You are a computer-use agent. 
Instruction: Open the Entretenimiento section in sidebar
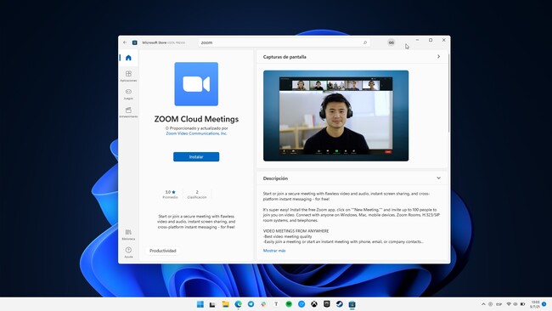click(128, 112)
